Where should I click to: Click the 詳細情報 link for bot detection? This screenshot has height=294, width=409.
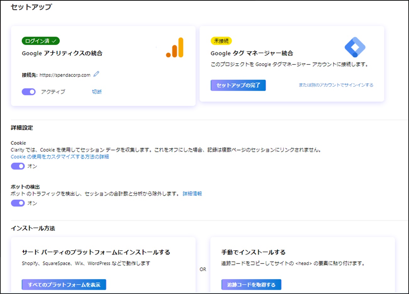pos(192,194)
